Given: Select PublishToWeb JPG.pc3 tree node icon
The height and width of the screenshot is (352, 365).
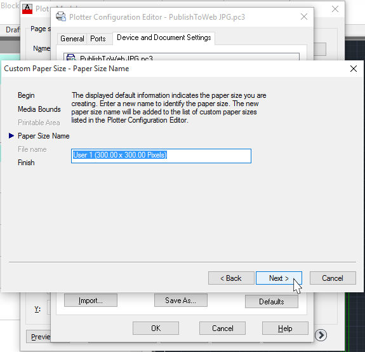Looking at the screenshot, I should 70,57.
